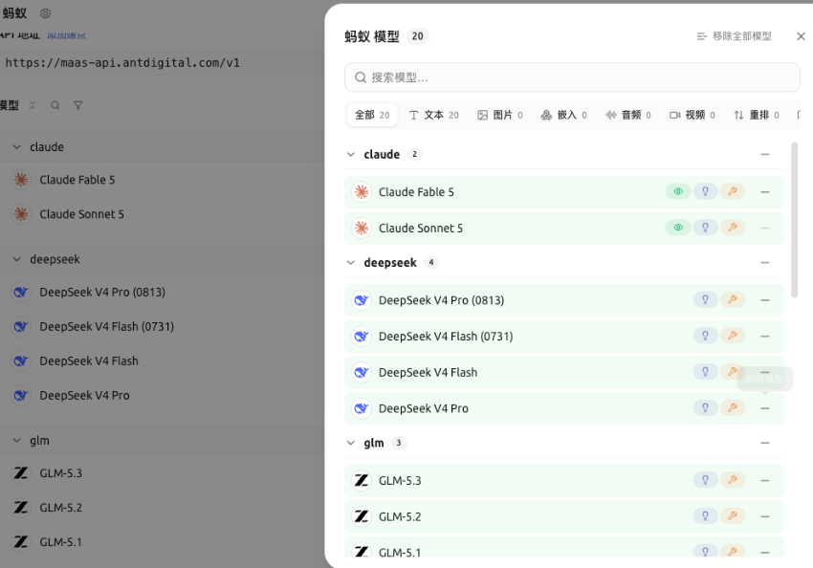This screenshot has width=813, height=568.
Task: Click the dialog's vertical scrollbar thumb
Action: [x=794, y=220]
